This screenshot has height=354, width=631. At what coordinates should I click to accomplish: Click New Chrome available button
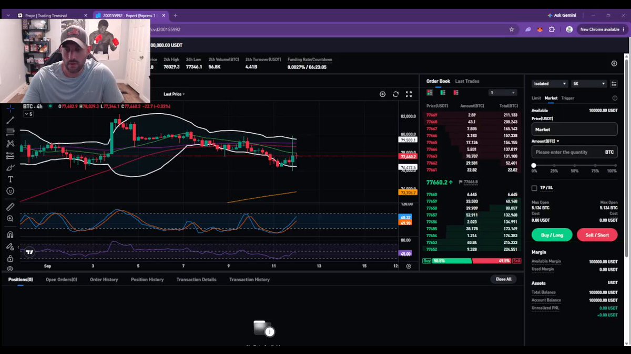[602, 29]
